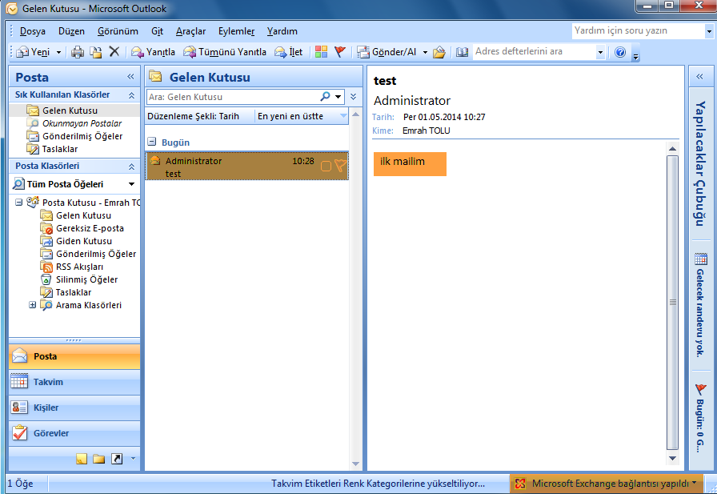Click the red Follow Up flag in toolbar

pyautogui.click(x=340, y=52)
